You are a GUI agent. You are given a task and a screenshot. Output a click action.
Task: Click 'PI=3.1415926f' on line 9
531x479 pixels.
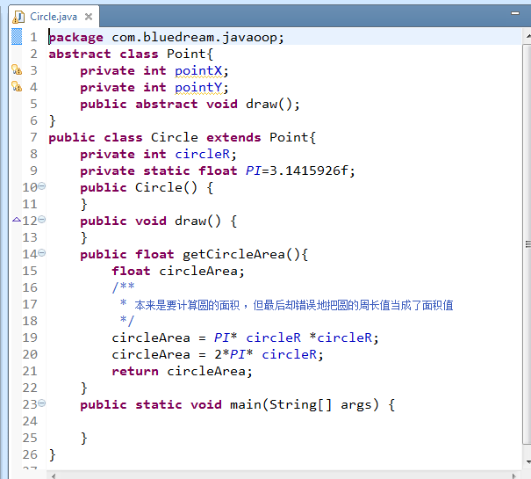pyautogui.click(x=297, y=171)
